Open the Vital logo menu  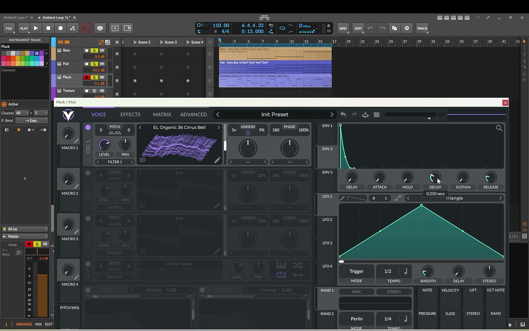[68, 115]
